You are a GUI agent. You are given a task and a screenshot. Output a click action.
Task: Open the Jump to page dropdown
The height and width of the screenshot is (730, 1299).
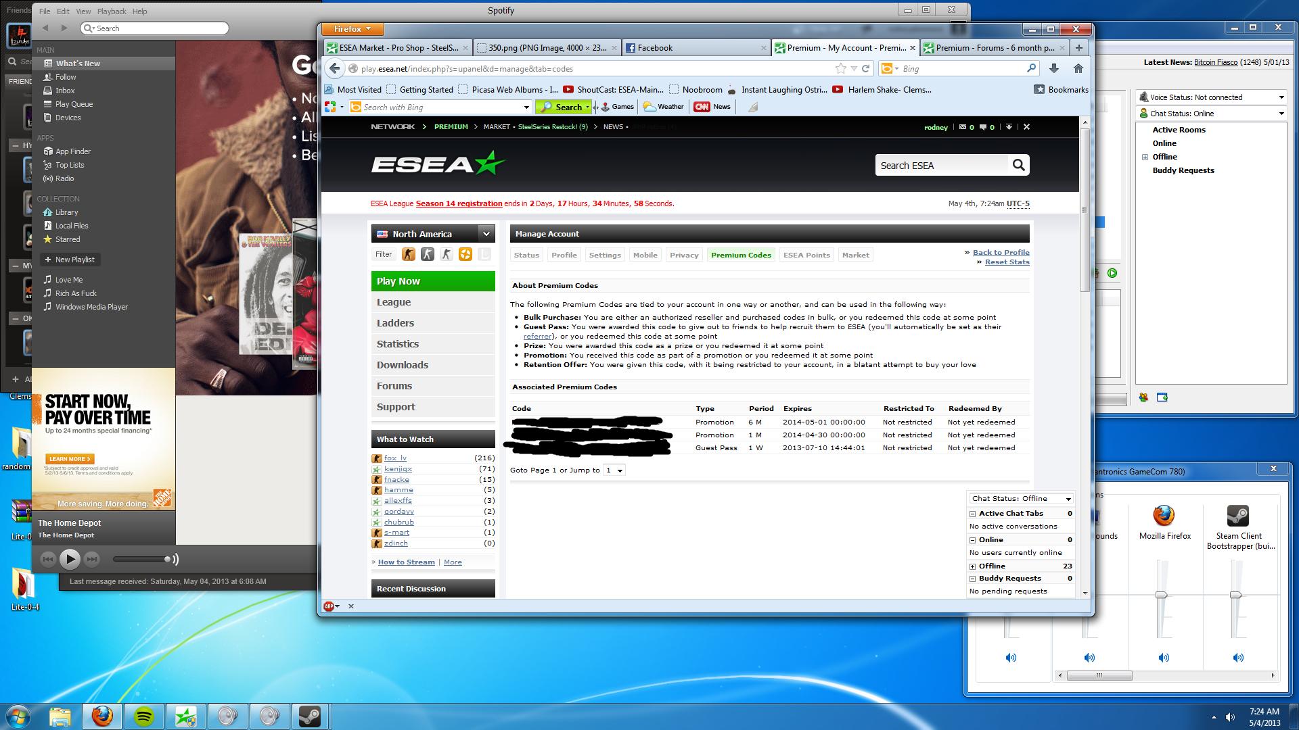pos(614,470)
